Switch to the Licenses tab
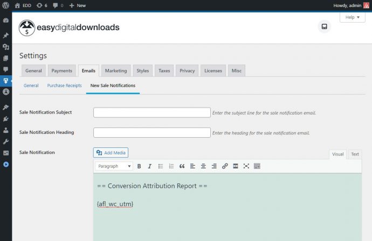The image size is (372, 241). [213, 70]
